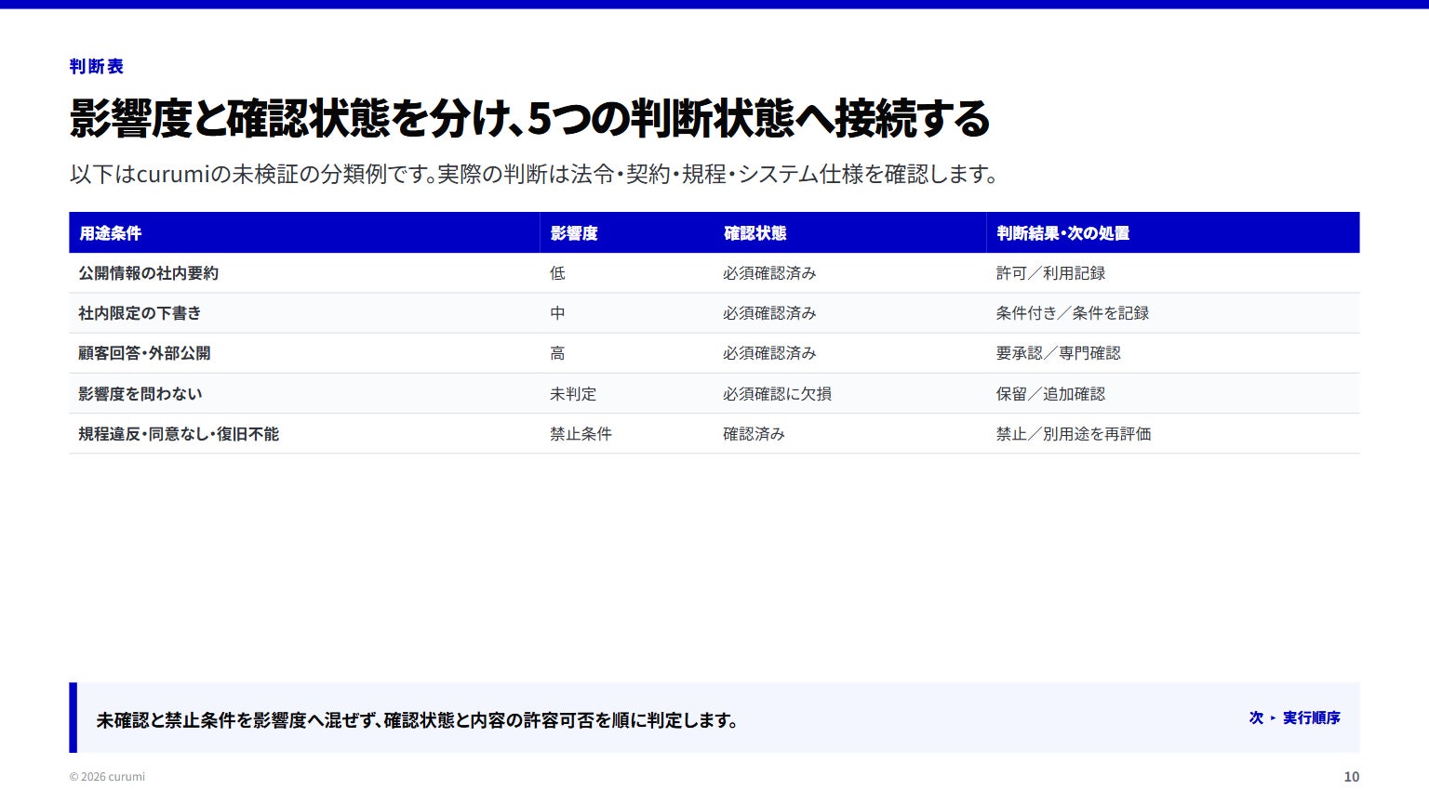Select the 社内限定の下書き row label

140,313
